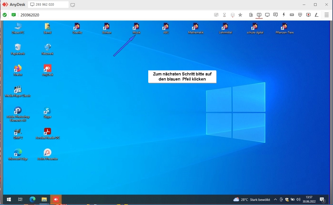Click the lightning bolt actions icon

pos(284,15)
